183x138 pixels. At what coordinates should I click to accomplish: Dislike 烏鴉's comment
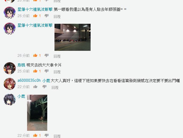47,71
